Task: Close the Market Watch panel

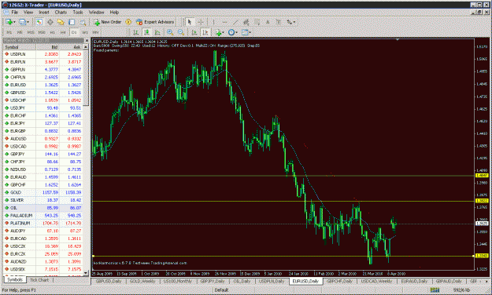Action: click(x=87, y=41)
